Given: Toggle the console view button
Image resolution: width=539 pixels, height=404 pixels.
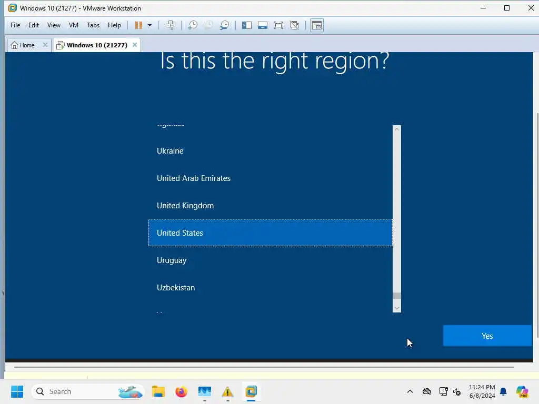Looking at the screenshot, I should [316, 25].
